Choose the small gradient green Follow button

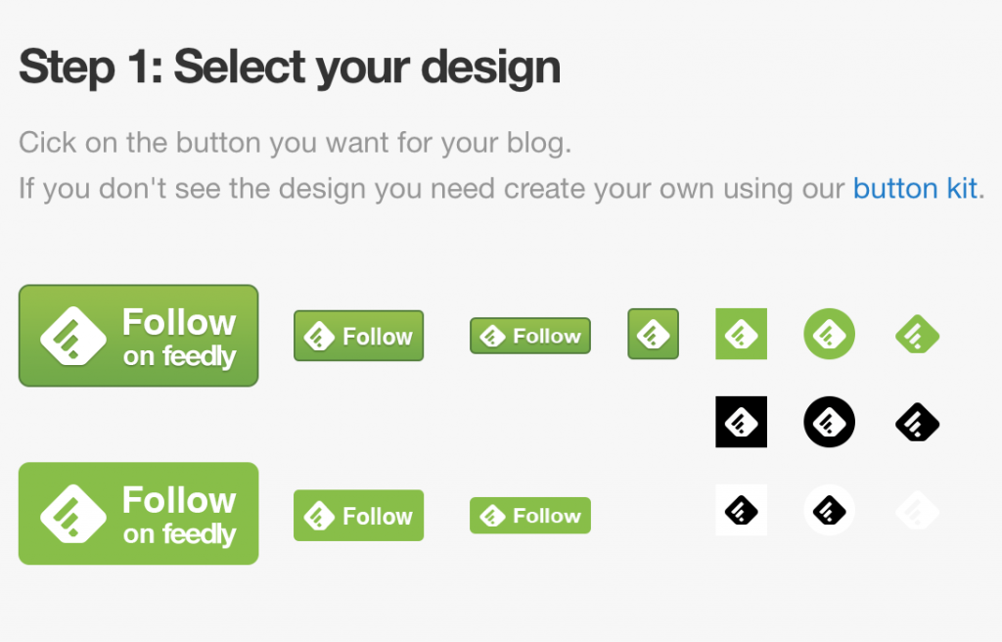coord(530,336)
